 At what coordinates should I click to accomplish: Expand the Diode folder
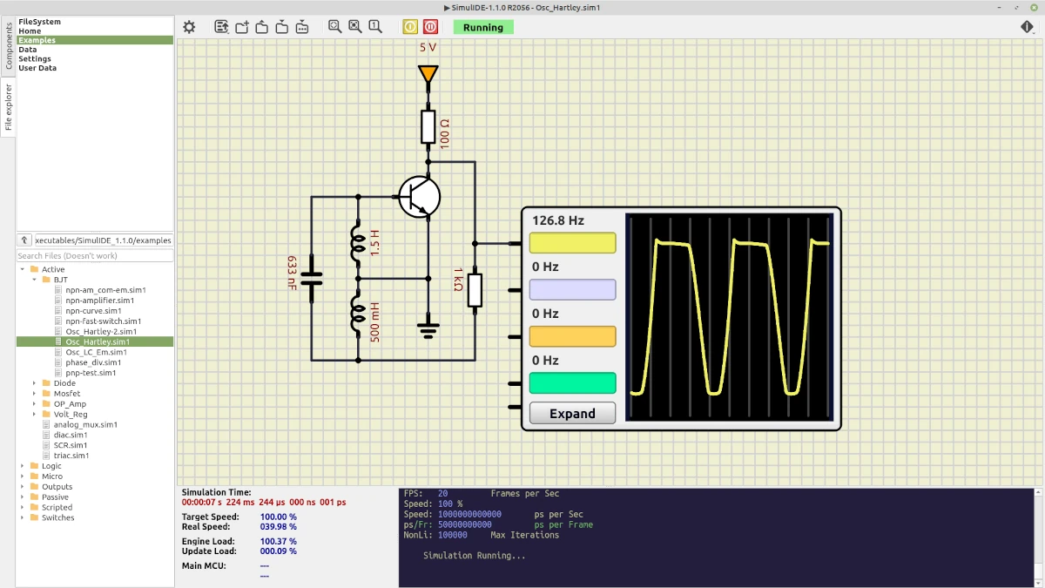coord(35,383)
